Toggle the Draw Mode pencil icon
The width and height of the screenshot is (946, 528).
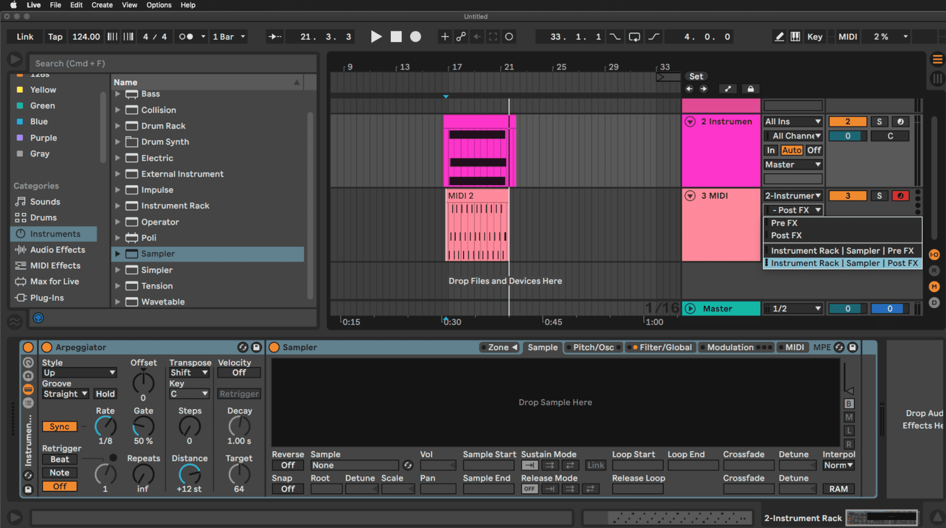click(779, 37)
